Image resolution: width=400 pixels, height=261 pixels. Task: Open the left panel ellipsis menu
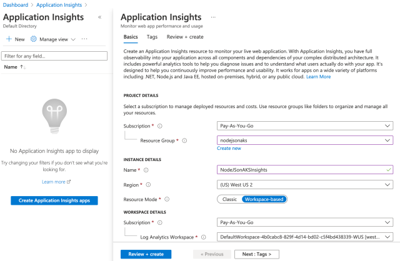[84, 39]
